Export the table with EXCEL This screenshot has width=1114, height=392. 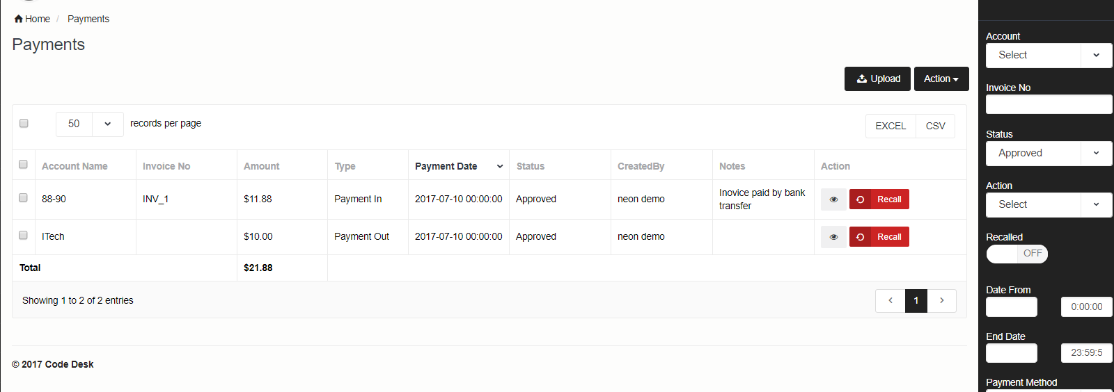pyautogui.click(x=891, y=126)
